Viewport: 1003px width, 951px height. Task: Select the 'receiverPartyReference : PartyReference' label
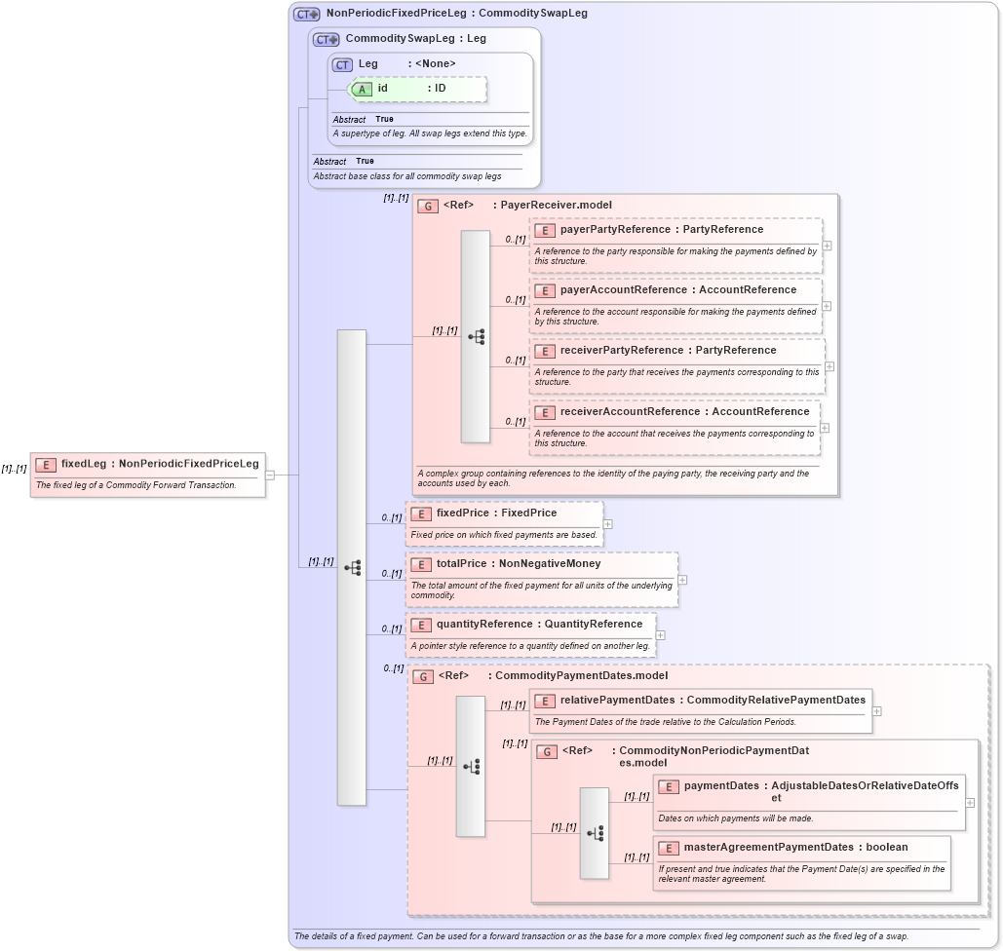point(669,351)
